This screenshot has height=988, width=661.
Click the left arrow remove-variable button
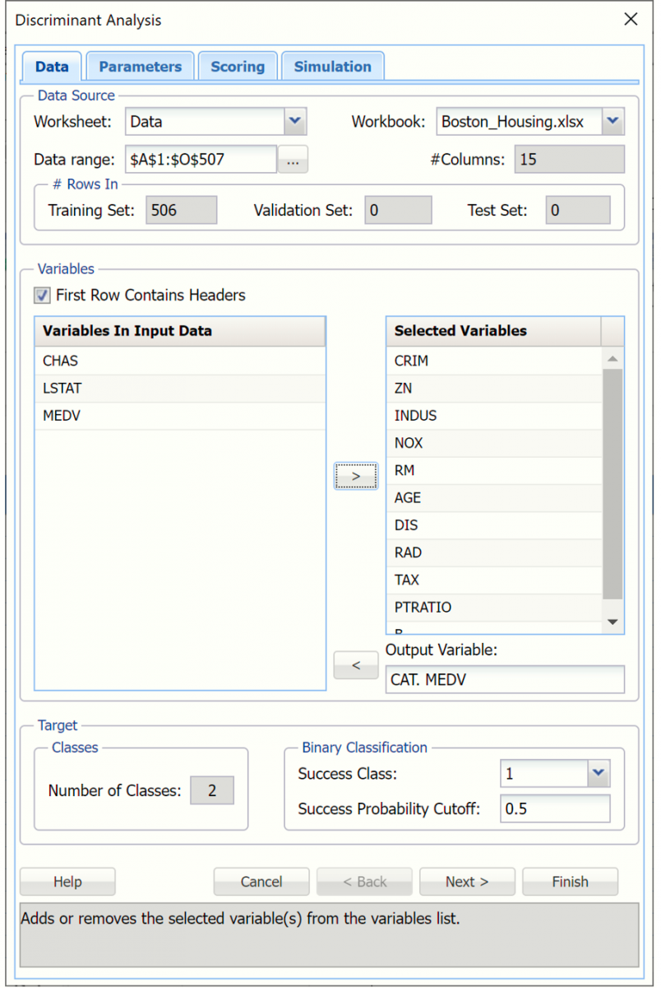(355, 665)
